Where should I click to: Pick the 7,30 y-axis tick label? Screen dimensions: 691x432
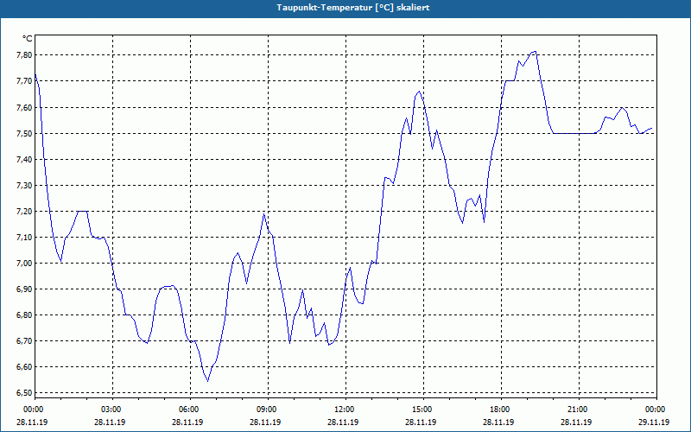(x=25, y=185)
